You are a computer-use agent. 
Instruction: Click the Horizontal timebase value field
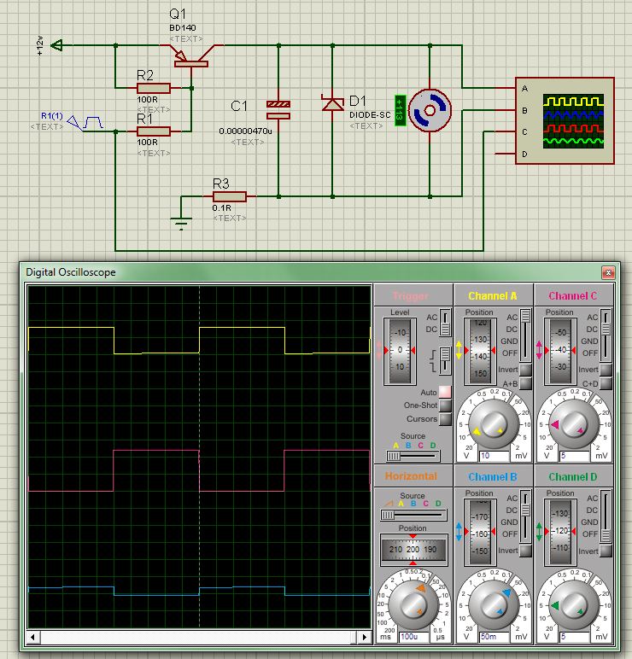pyautogui.click(x=413, y=637)
